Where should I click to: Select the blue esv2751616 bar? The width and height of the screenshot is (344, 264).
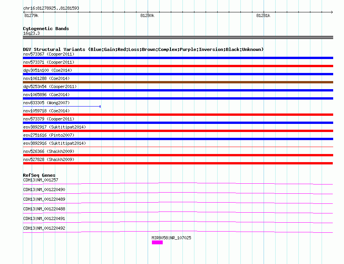(x=178, y=139)
